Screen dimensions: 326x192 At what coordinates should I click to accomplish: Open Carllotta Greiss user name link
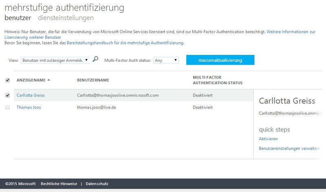[x=31, y=95]
